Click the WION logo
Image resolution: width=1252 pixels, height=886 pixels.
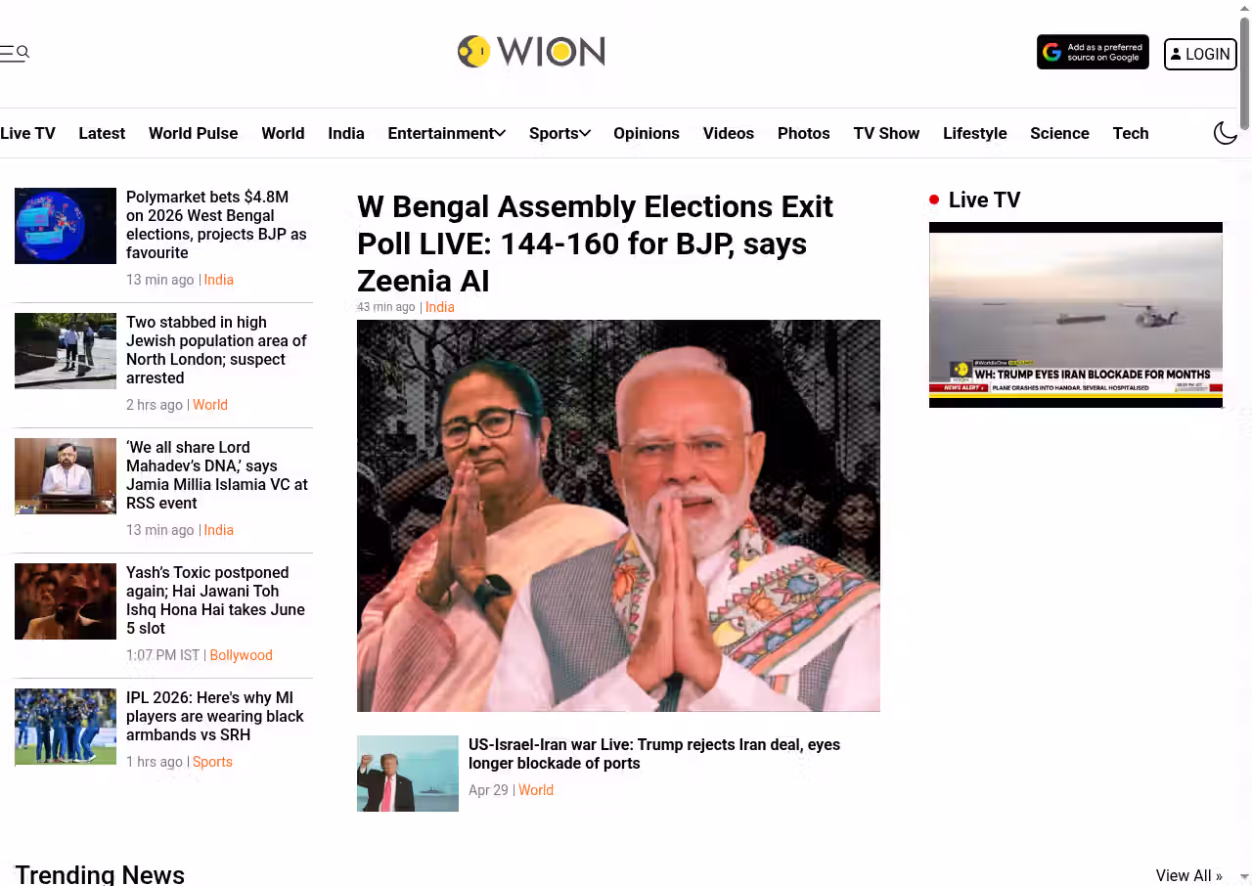pos(531,52)
